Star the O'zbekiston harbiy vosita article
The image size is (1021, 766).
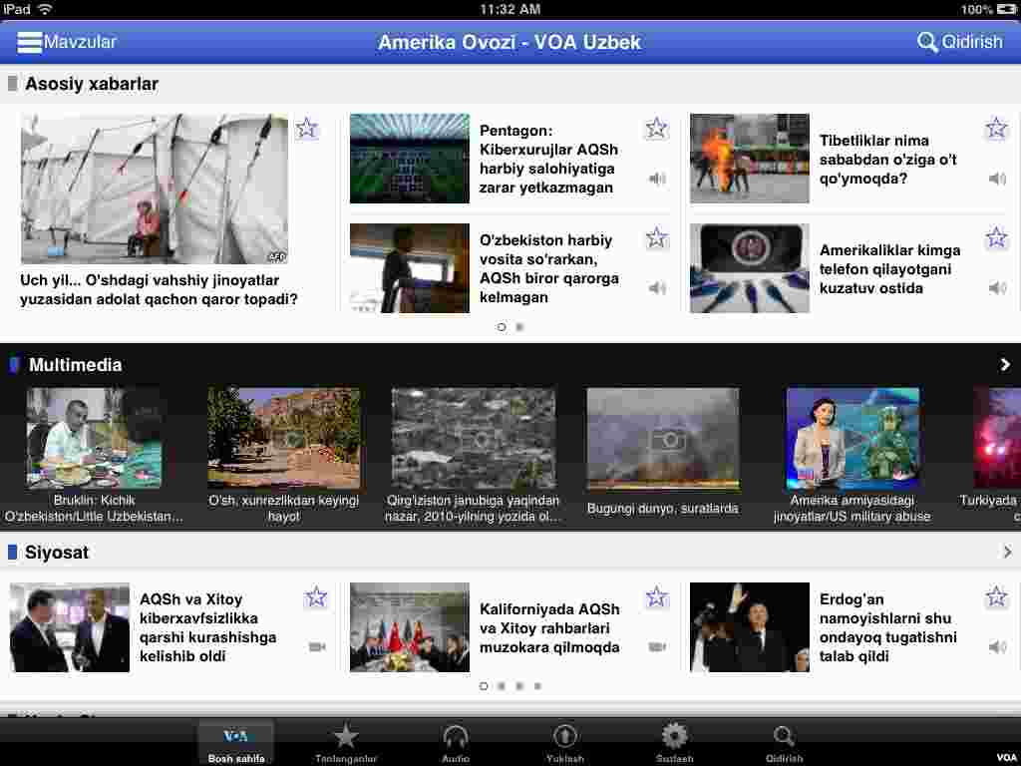click(x=656, y=238)
